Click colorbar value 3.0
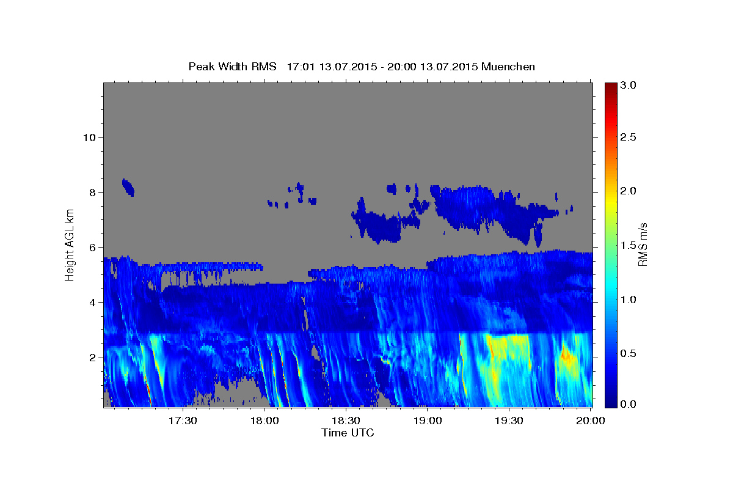This screenshot has height=489, width=733. (629, 86)
